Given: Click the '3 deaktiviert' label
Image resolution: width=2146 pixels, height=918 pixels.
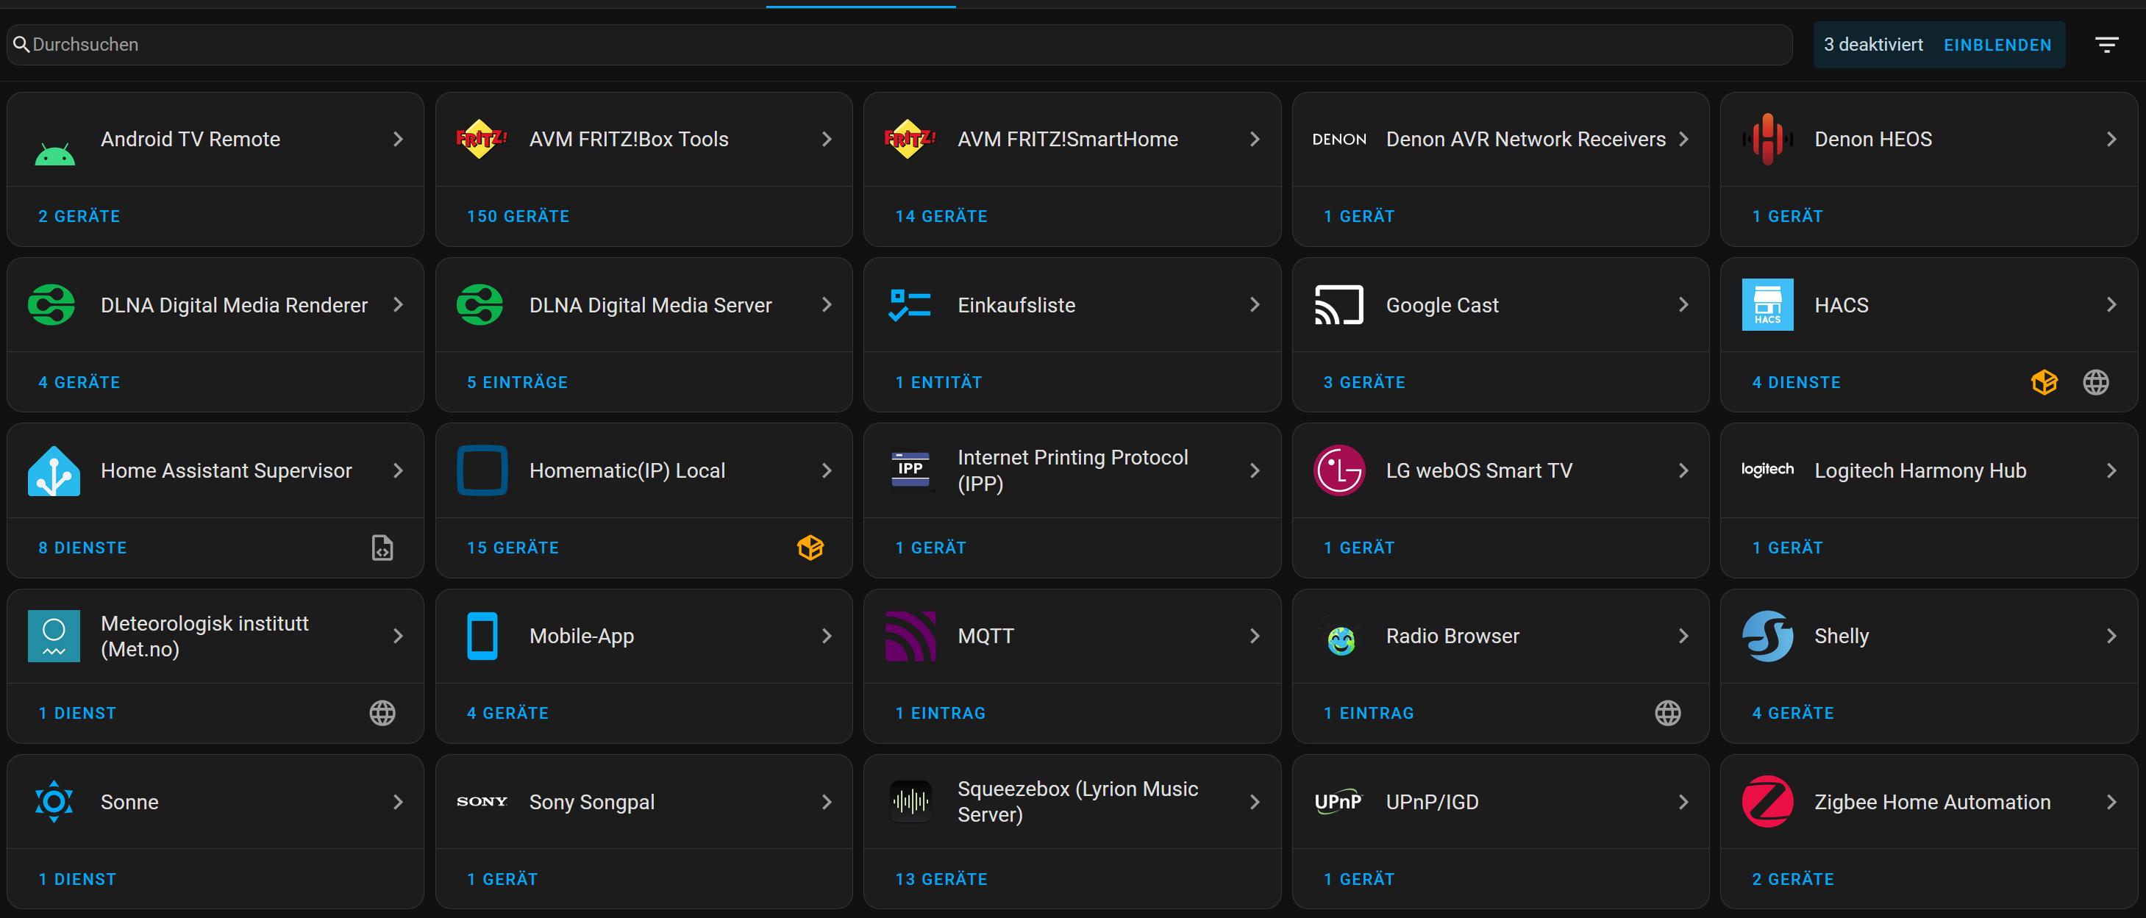Looking at the screenshot, I should (x=1872, y=45).
